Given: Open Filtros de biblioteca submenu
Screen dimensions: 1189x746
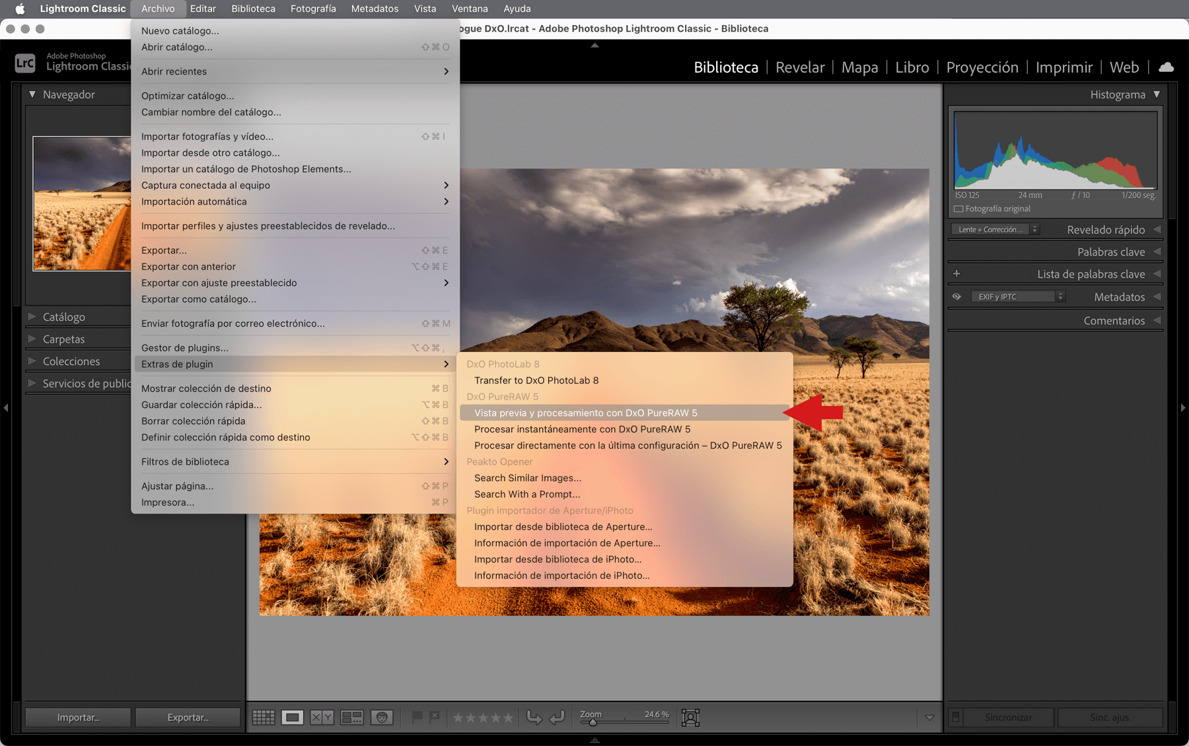Looking at the screenshot, I should [x=295, y=461].
